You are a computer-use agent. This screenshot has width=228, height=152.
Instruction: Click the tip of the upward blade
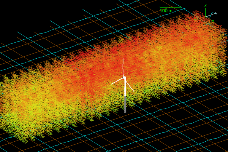coord(123,59)
